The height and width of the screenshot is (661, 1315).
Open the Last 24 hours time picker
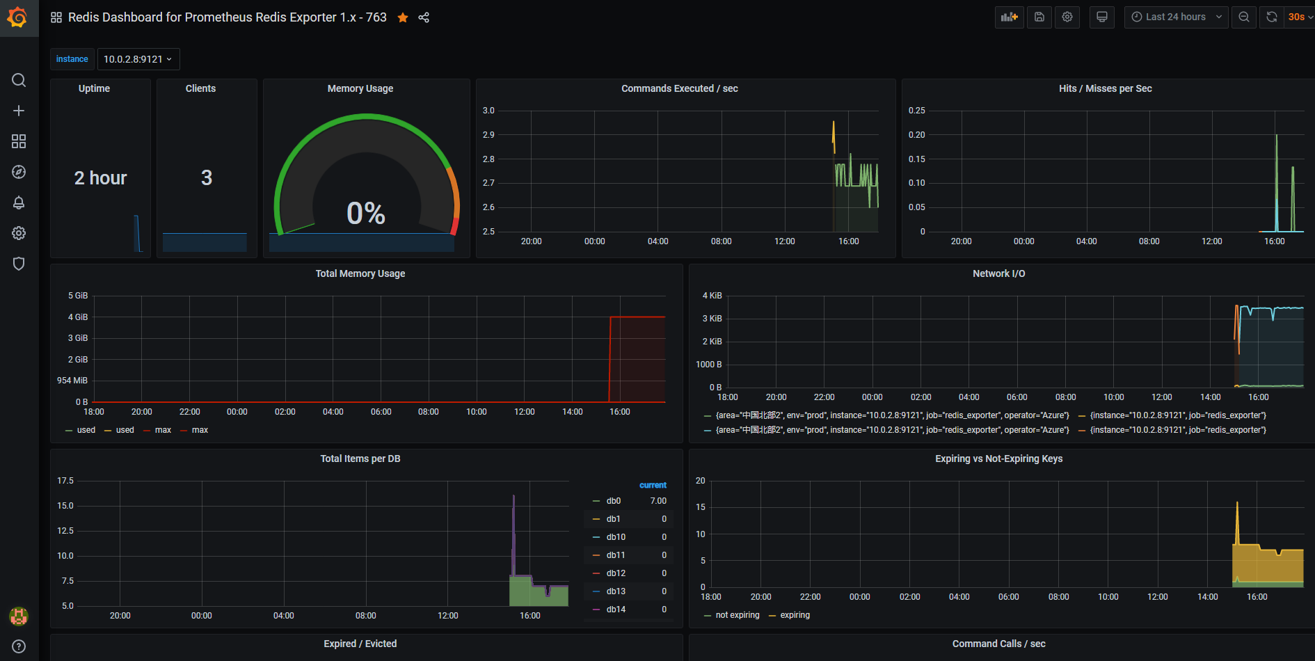[1177, 17]
